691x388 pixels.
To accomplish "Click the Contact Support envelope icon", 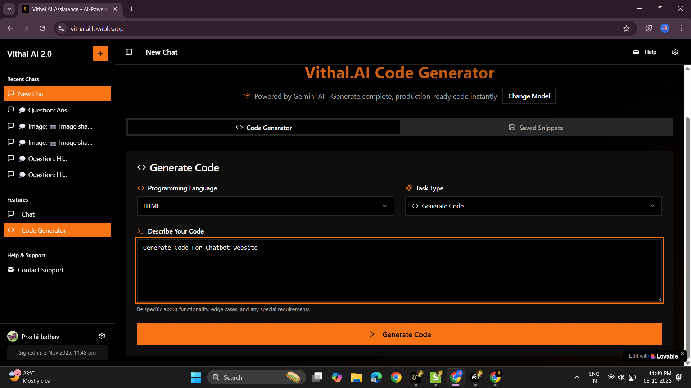I will click(10, 270).
